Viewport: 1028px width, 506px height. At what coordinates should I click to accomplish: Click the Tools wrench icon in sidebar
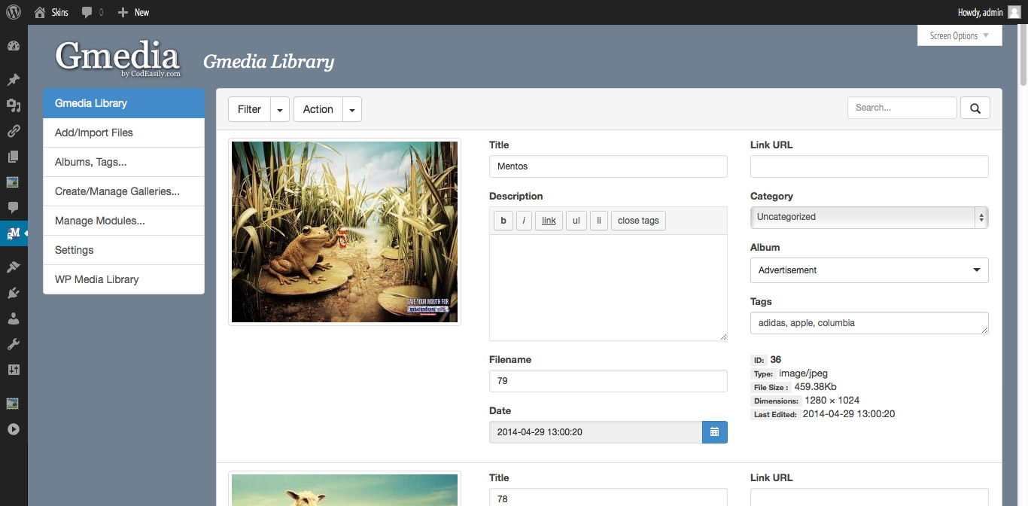[x=13, y=344]
